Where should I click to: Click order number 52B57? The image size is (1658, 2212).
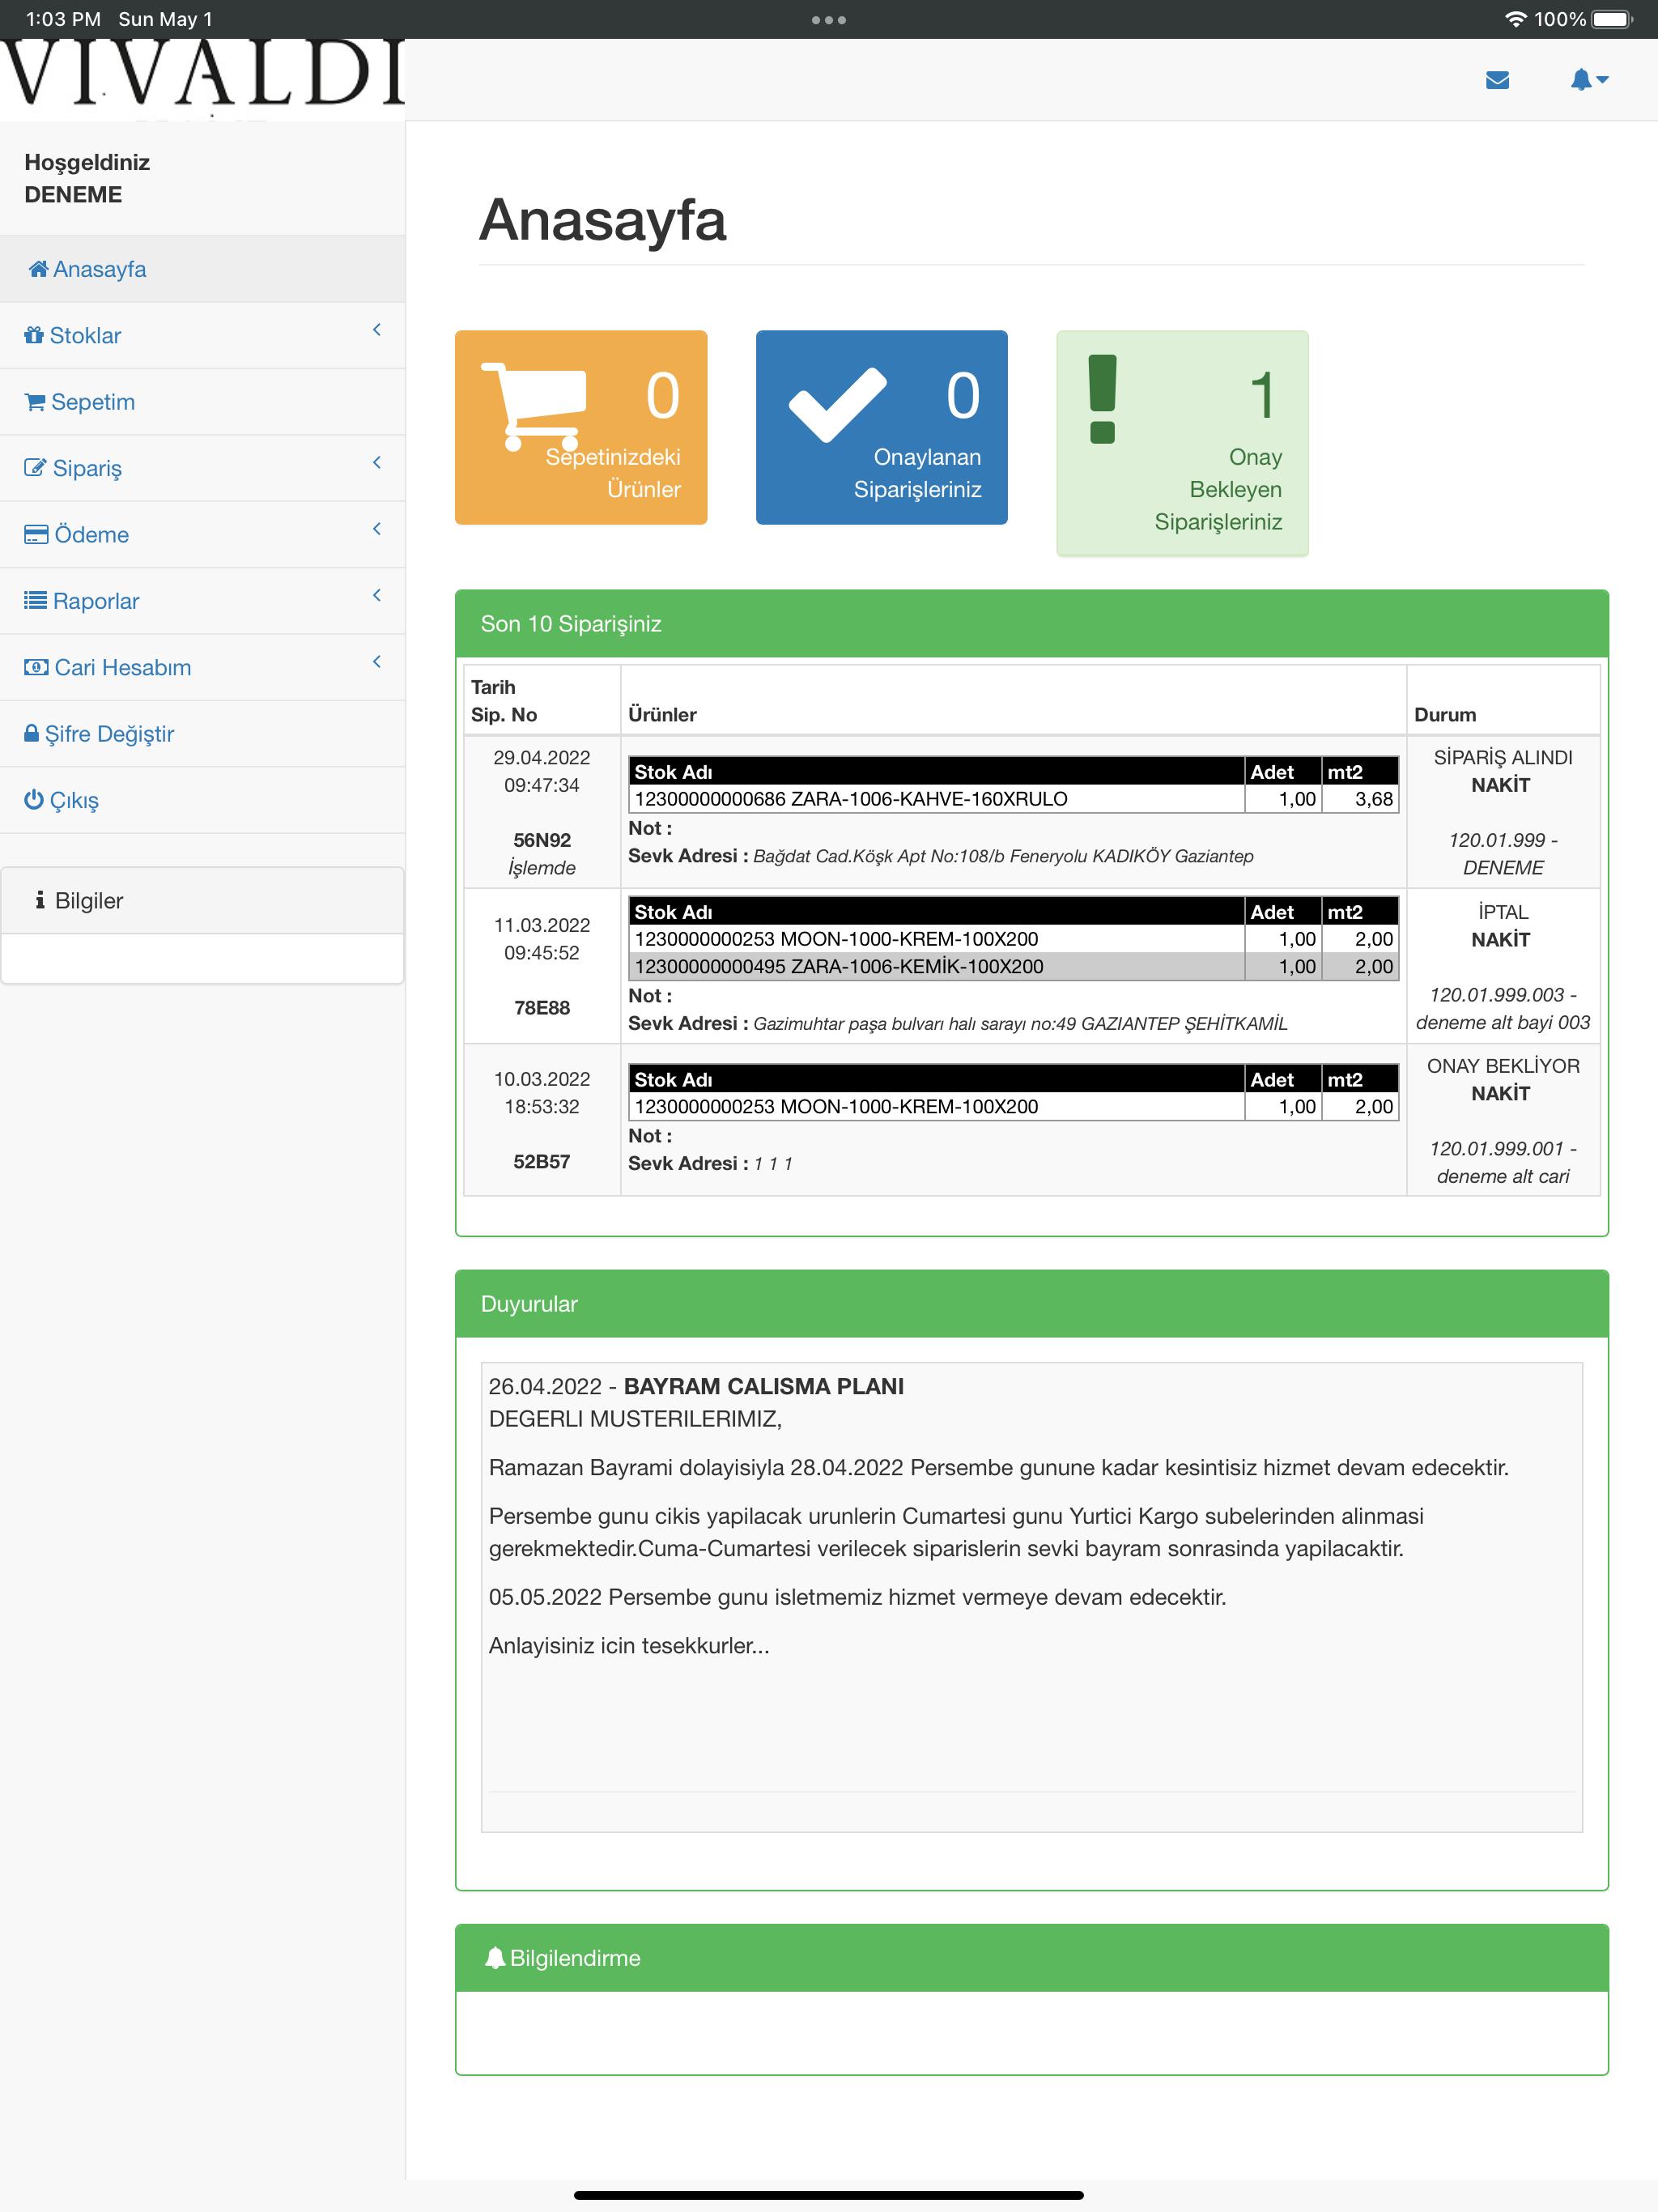[x=542, y=1162]
